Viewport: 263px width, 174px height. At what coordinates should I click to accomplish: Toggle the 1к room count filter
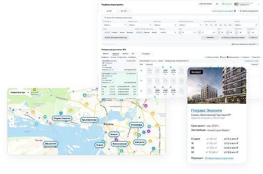(211, 25)
